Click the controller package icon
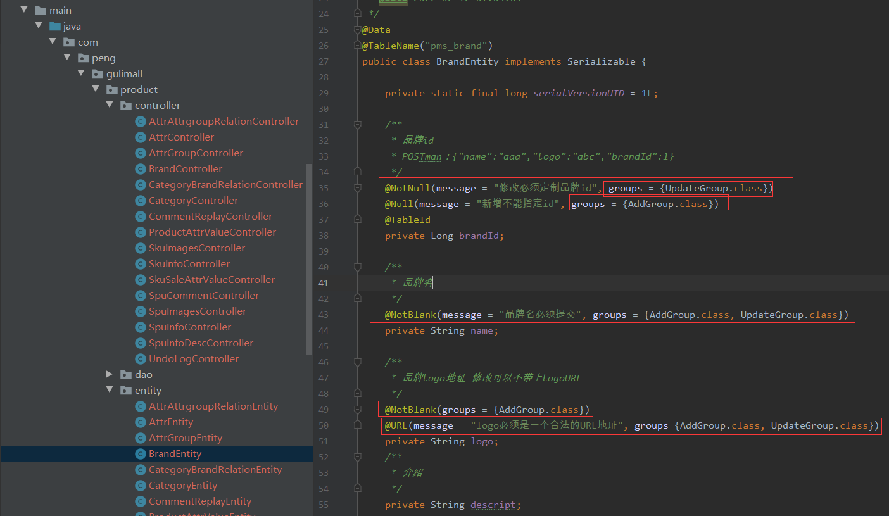The width and height of the screenshot is (889, 516). tap(126, 105)
